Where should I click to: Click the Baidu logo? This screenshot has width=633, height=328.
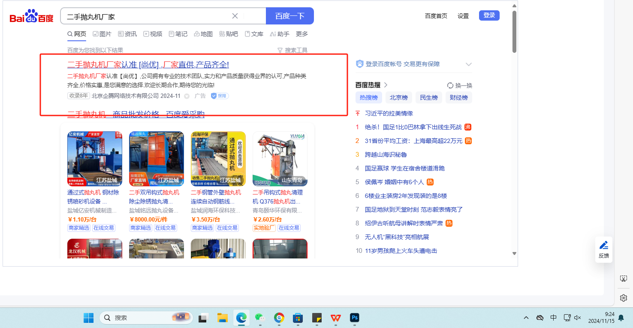click(31, 17)
